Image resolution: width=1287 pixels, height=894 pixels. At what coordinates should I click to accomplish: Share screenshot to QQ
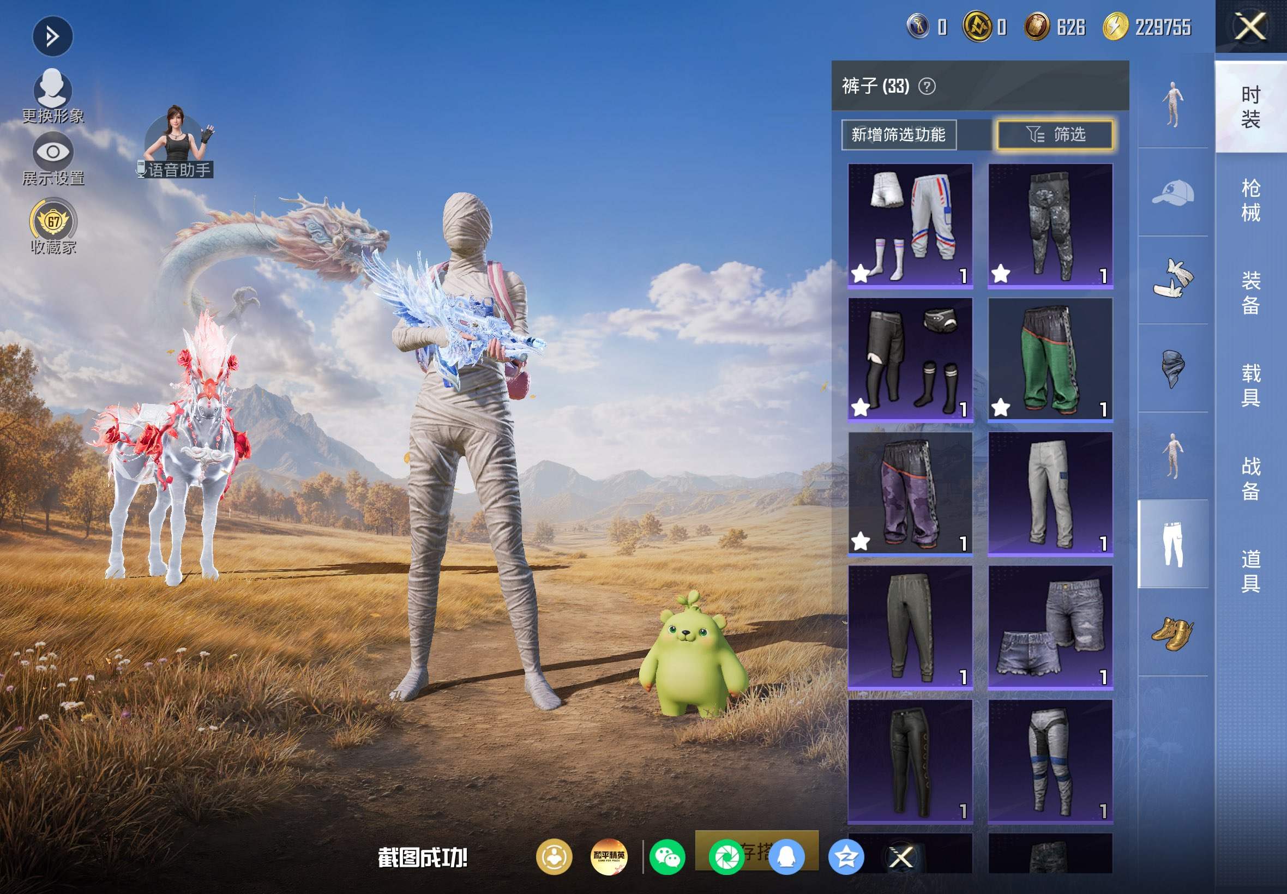click(x=787, y=857)
